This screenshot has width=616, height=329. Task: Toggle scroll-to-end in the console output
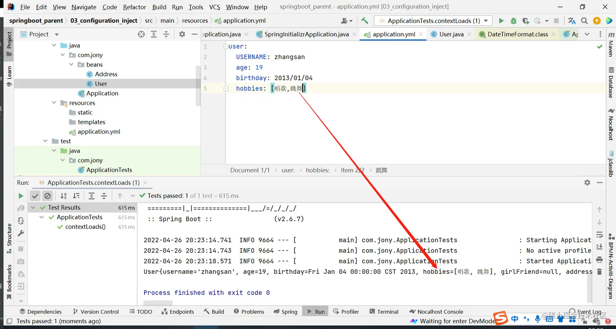click(x=599, y=247)
